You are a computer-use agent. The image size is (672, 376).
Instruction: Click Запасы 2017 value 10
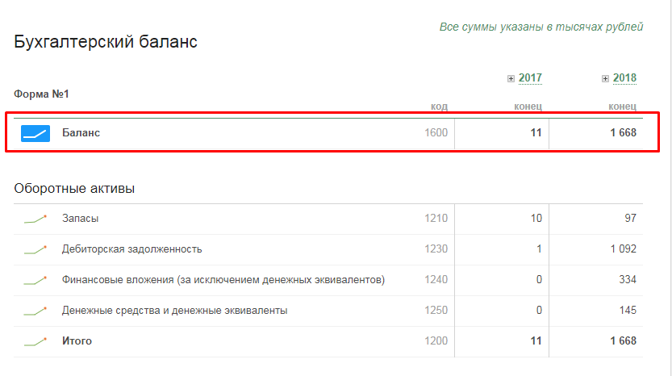tap(536, 218)
